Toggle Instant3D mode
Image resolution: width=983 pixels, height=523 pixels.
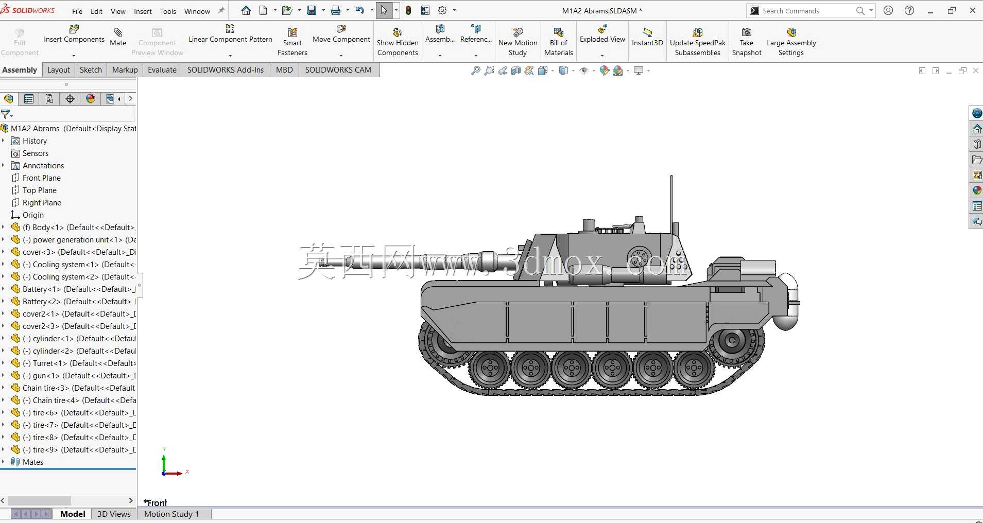click(647, 37)
